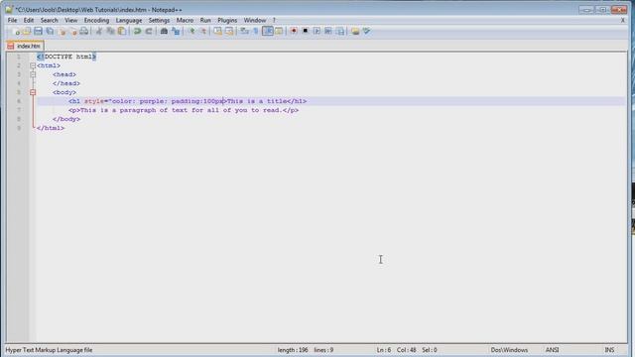The height and width of the screenshot is (357, 635).
Task: Zoom in using the toolbar icon
Action: 191,31
